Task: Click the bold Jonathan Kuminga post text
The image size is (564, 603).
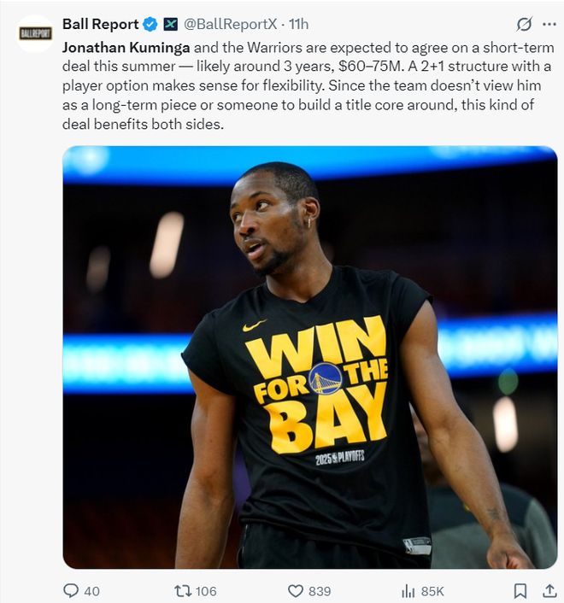Action: tap(126, 46)
